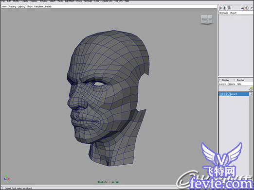Open the Renderer panel menu
254x190 pixels.
[x=38, y=7]
